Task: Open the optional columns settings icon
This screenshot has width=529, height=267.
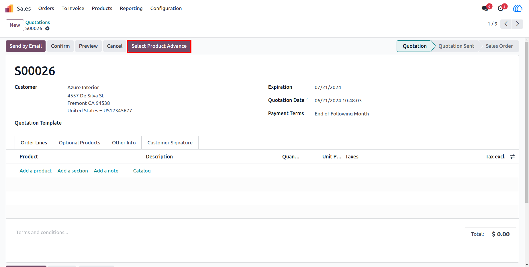Action: [x=512, y=156]
